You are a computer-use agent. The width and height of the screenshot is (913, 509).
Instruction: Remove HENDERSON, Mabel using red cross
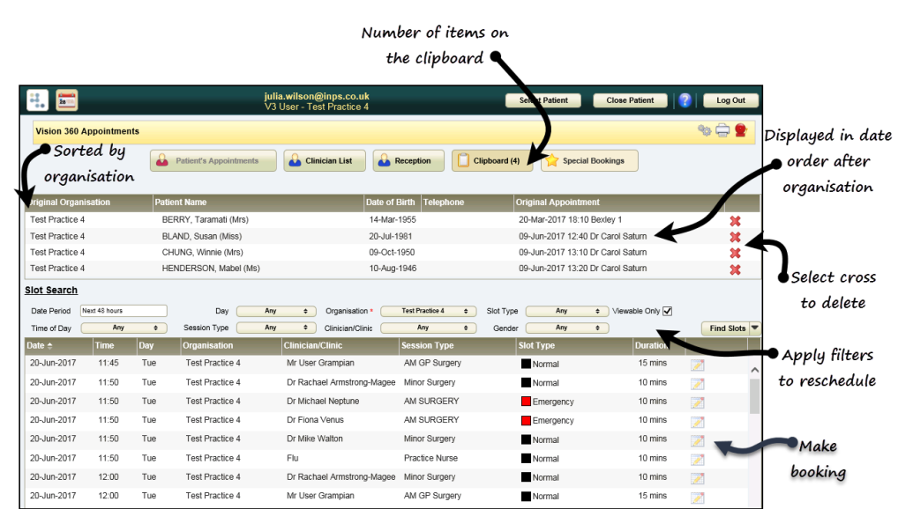tap(735, 269)
